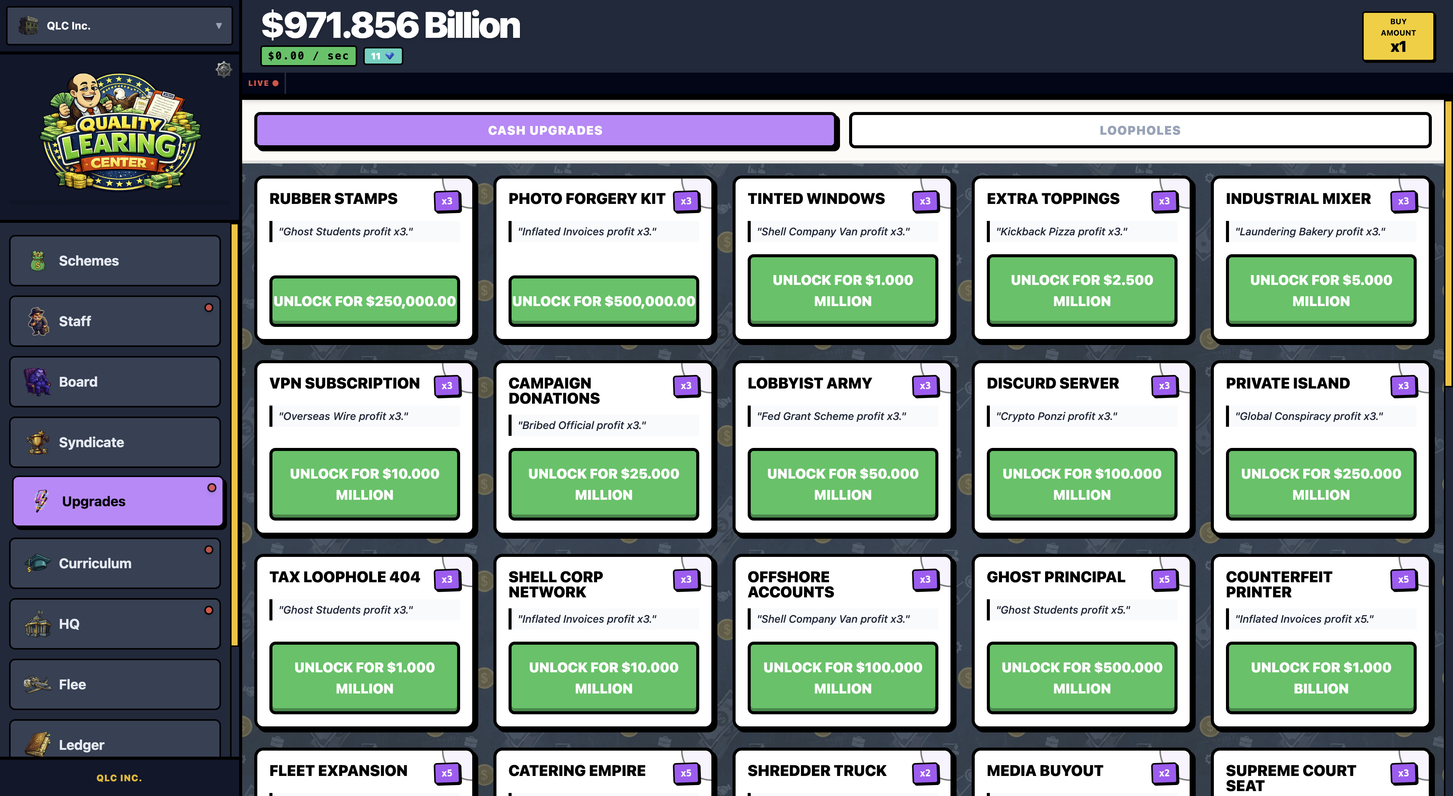Open the Schemes menu
This screenshot has width=1453, height=796.
[115, 261]
